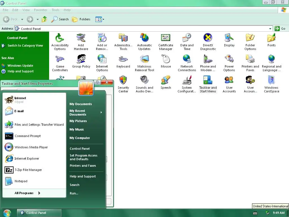Open the View menu
289x217 pixels.
pyautogui.click(x=26, y=10)
